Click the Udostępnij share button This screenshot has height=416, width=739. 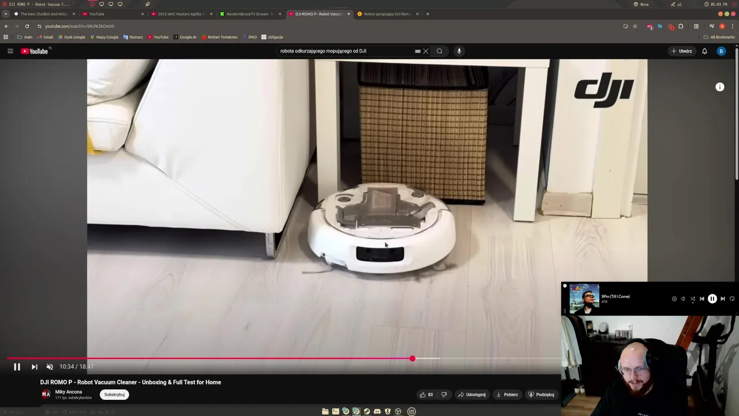point(472,395)
